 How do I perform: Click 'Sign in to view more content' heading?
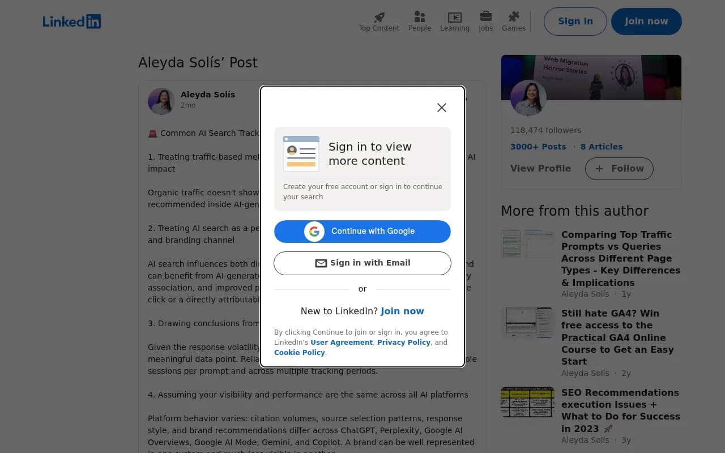(370, 153)
